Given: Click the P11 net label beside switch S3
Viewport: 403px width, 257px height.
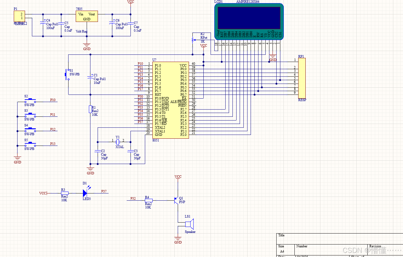Looking at the screenshot, I should coord(53,115).
